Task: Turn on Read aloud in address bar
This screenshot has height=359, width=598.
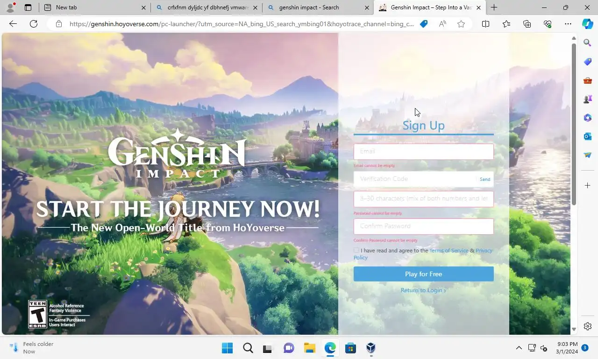Action: [442, 24]
